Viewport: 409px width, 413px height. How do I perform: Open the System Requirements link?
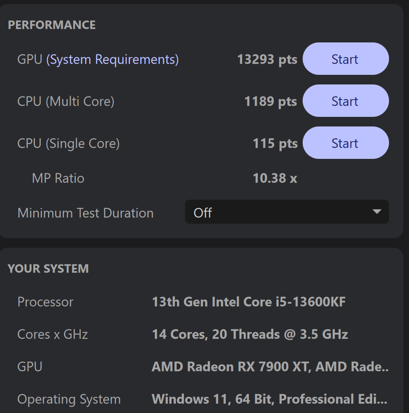113,60
